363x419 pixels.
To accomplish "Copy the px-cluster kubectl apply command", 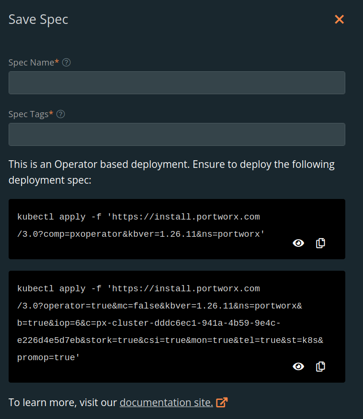I will tap(320, 366).
